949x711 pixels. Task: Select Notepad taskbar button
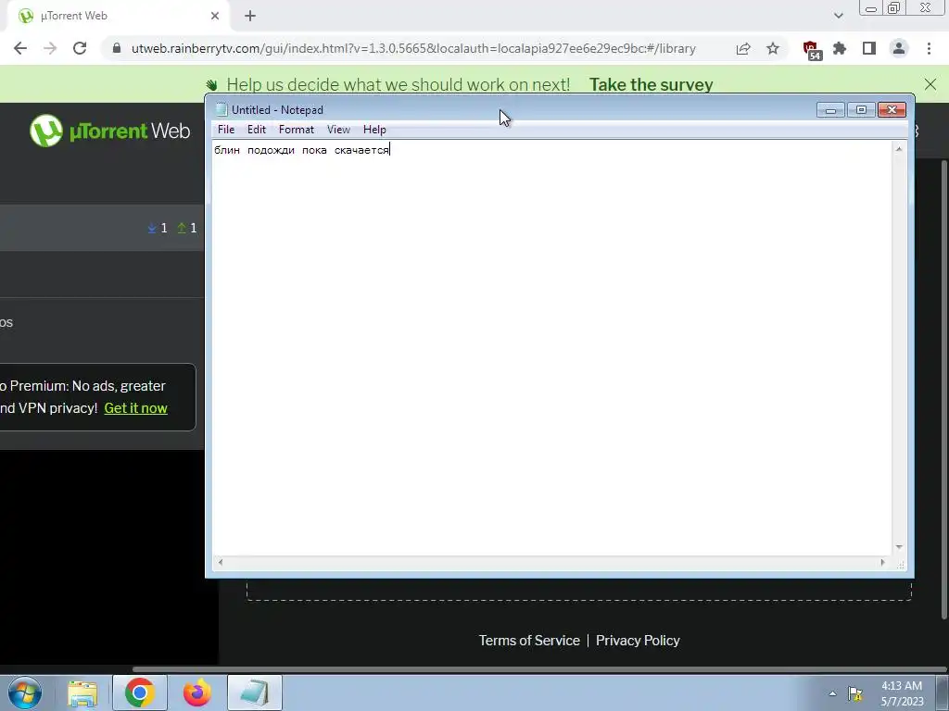(x=255, y=693)
